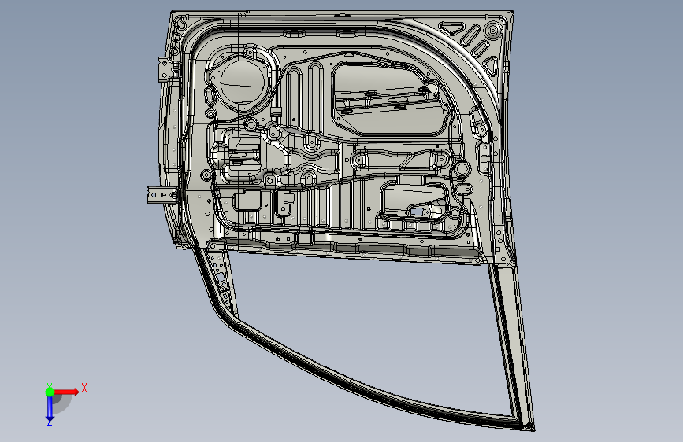
Task: Select the lower hinge bracket with two holes
Action: point(162,195)
